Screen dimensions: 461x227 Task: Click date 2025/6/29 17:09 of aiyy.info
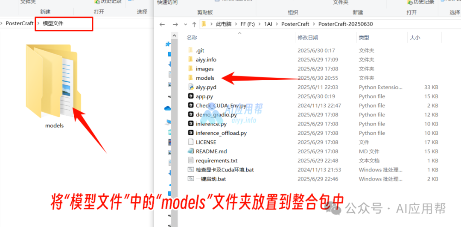click(x=318, y=60)
